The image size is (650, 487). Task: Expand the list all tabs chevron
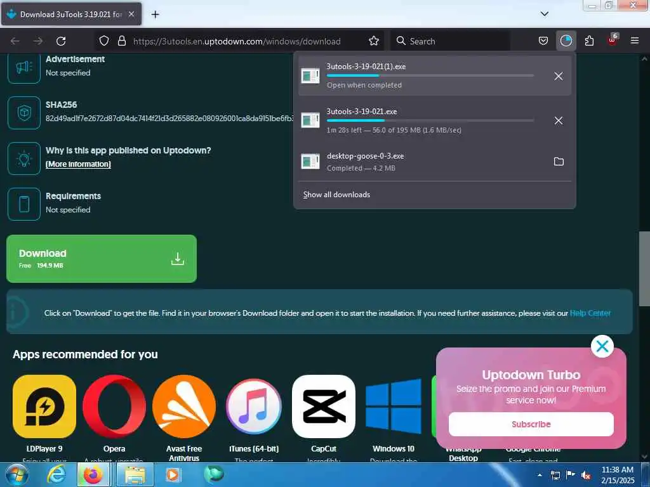[x=544, y=14]
